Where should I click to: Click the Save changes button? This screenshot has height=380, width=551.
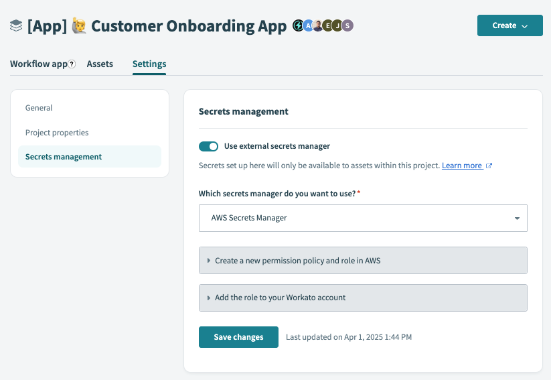(x=238, y=337)
